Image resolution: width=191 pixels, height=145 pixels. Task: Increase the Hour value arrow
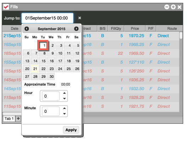[x=65, y=93]
